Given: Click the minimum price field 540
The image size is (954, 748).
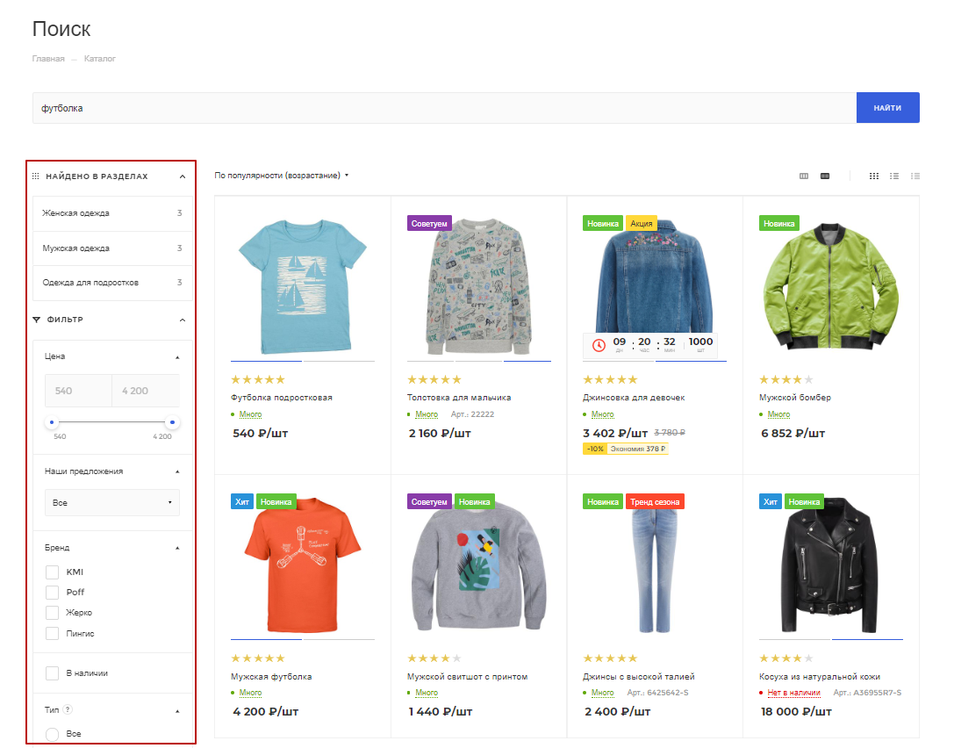Looking at the screenshot, I should pyautogui.click(x=78, y=391).
